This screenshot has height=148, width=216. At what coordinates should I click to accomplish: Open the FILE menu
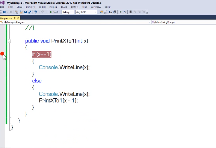coord(2,7)
